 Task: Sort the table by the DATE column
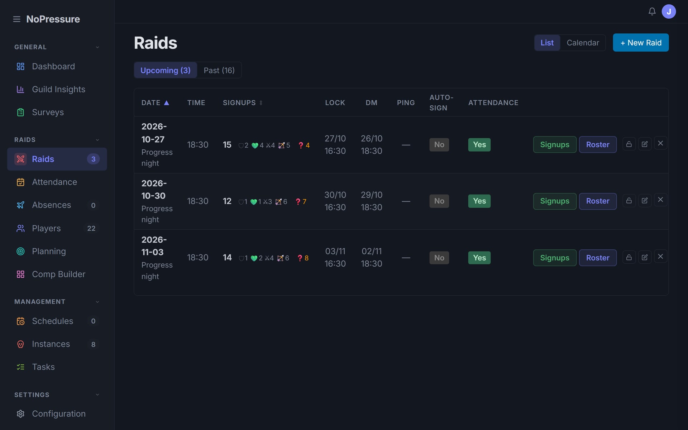[x=155, y=103]
